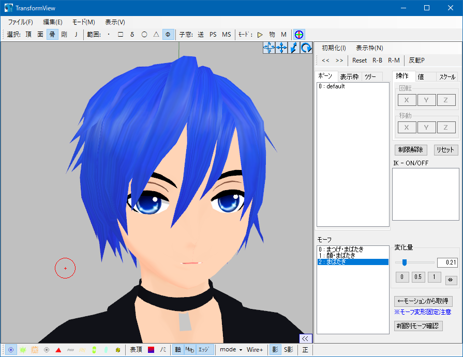The height and width of the screenshot is (357, 463).
Task: Click the red-blue gradient swatch
Action: click(x=151, y=350)
